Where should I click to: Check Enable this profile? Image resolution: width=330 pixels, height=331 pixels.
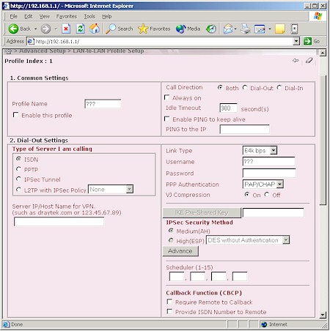(15, 115)
